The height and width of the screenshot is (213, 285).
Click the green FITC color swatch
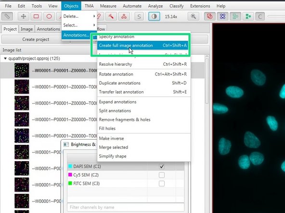(x=70, y=183)
